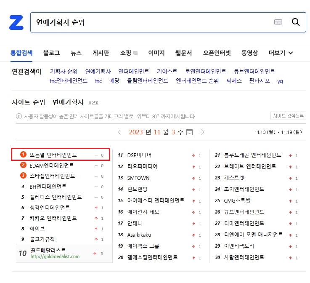Open rank 28 디엔에이 모델 매니지먼트
The image size is (310, 283).
(253, 235)
